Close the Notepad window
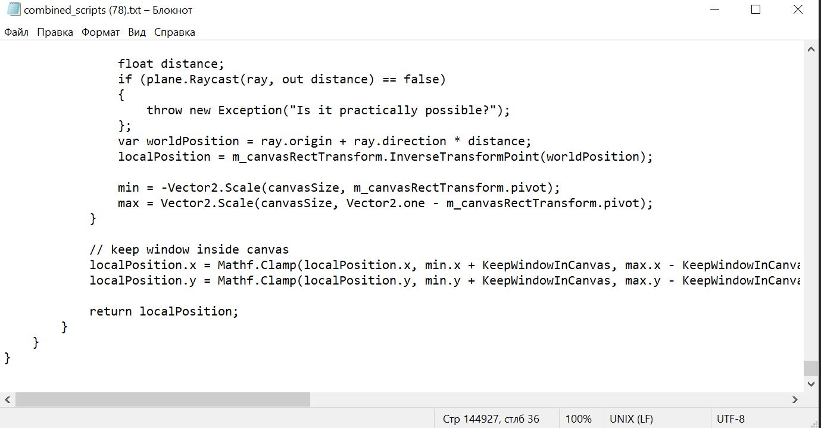The width and height of the screenshot is (821, 428). pyautogui.click(x=798, y=10)
